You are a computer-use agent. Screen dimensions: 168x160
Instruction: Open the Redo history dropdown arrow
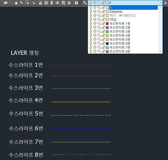[x=10, y=3]
